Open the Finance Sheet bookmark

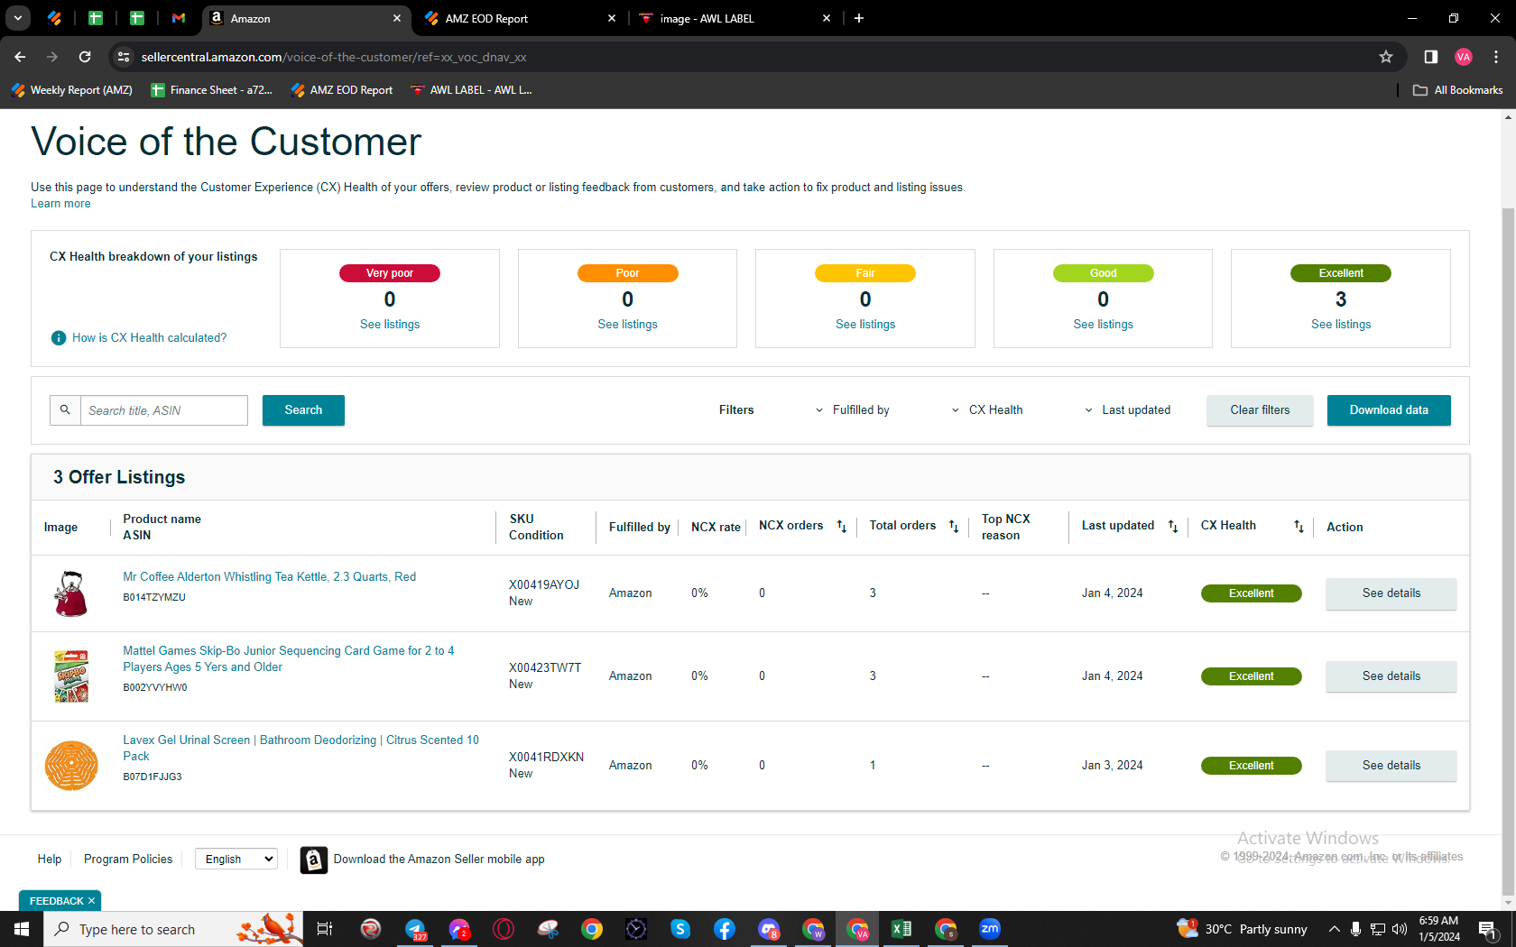[211, 90]
